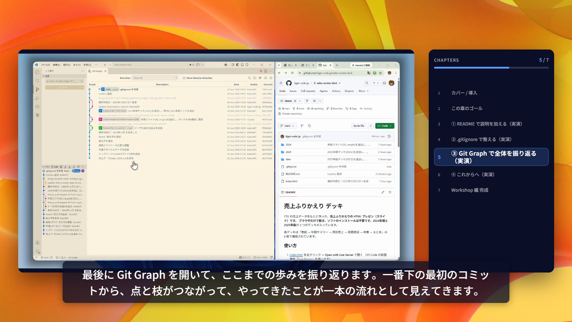The image size is (572, 322).
Task: Click the split editor icon in VS Code
Action: tap(265, 71)
